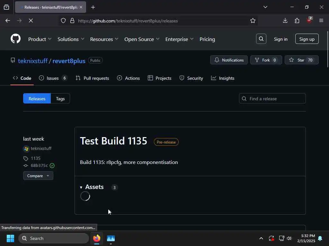This screenshot has height=246, width=329.
Task: Click the page vertical scrollbar
Action: (327, 49)
